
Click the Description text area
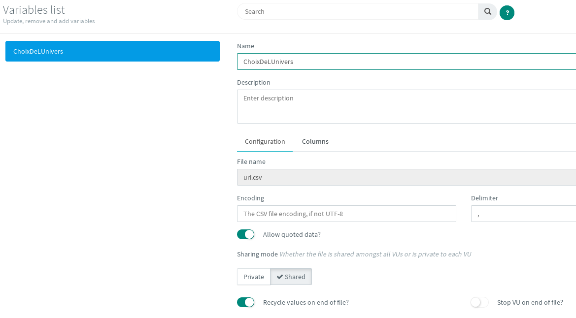click(406, 106)
